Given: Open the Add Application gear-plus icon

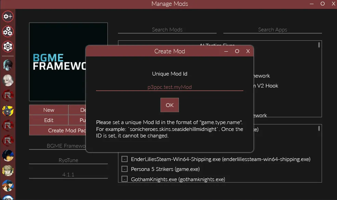Looking at the screenshot, I should tap(8, 16).
